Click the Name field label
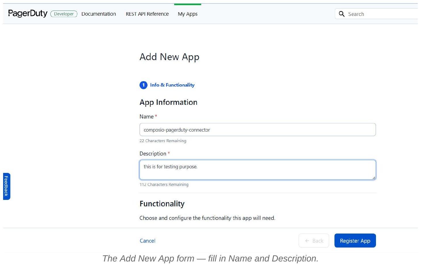The height and width of the screenshot is (266, 422). tap(146, 116)
